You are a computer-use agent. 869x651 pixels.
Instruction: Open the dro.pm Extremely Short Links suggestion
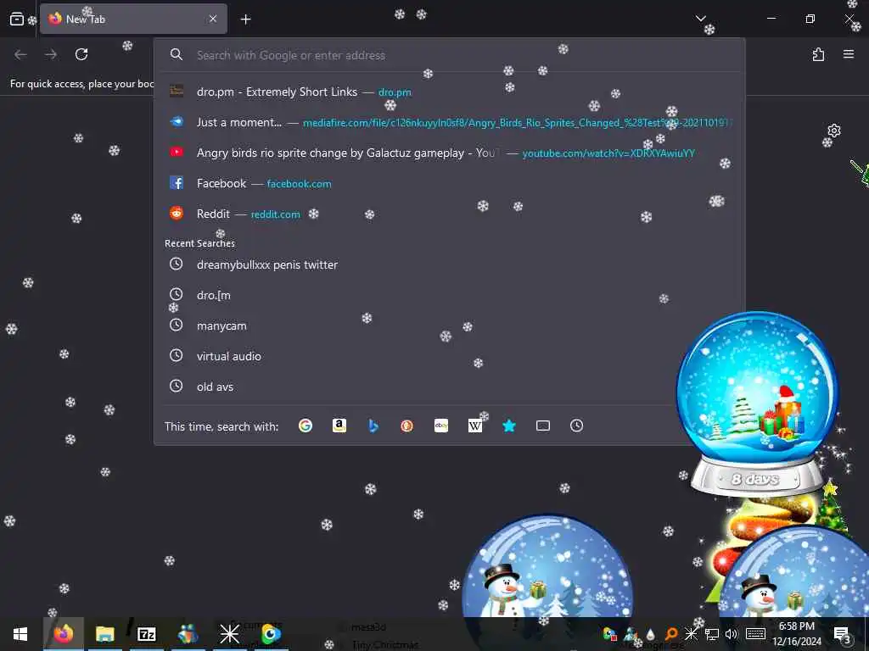click(449, 92)
